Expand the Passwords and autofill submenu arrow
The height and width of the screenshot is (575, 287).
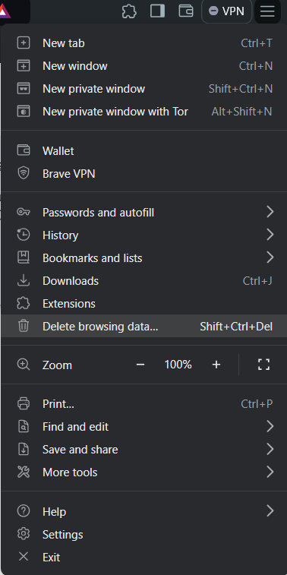(x=270, y=212)
